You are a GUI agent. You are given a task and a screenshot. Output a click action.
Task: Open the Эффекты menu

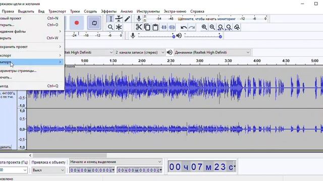coord(109,11)
